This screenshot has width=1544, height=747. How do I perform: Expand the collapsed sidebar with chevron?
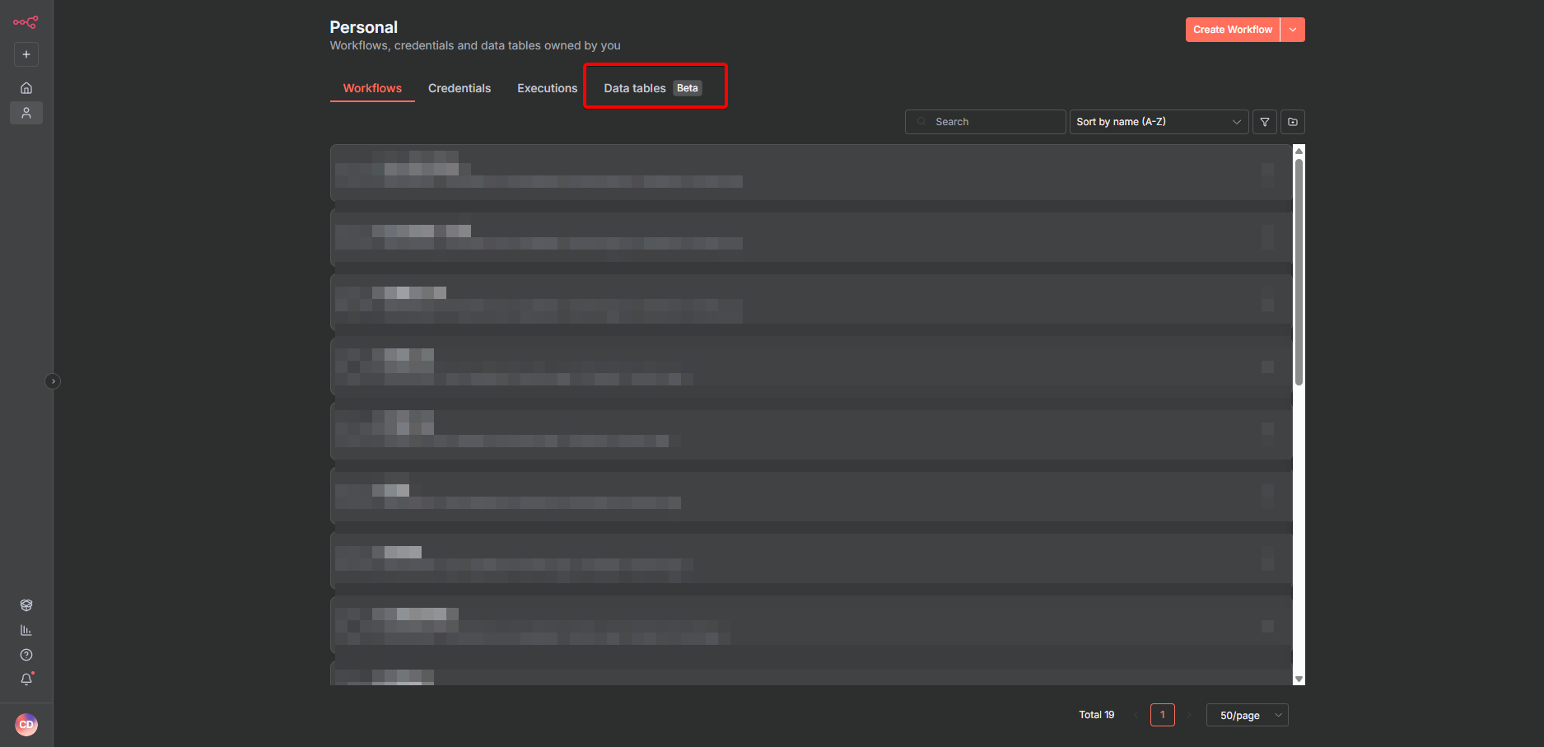pyautogui.click(x=53, y=381)
